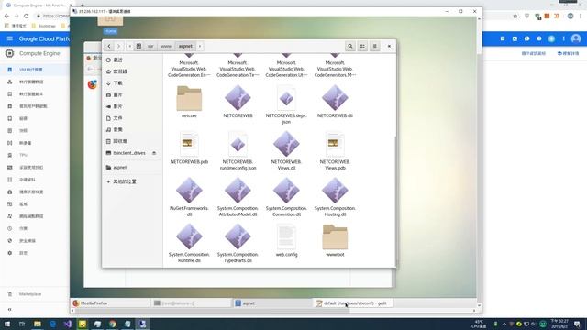Eject the thinclient_drives volume
Screen dimensions: 587x330
pyautogui.click(x=154, y=153)
